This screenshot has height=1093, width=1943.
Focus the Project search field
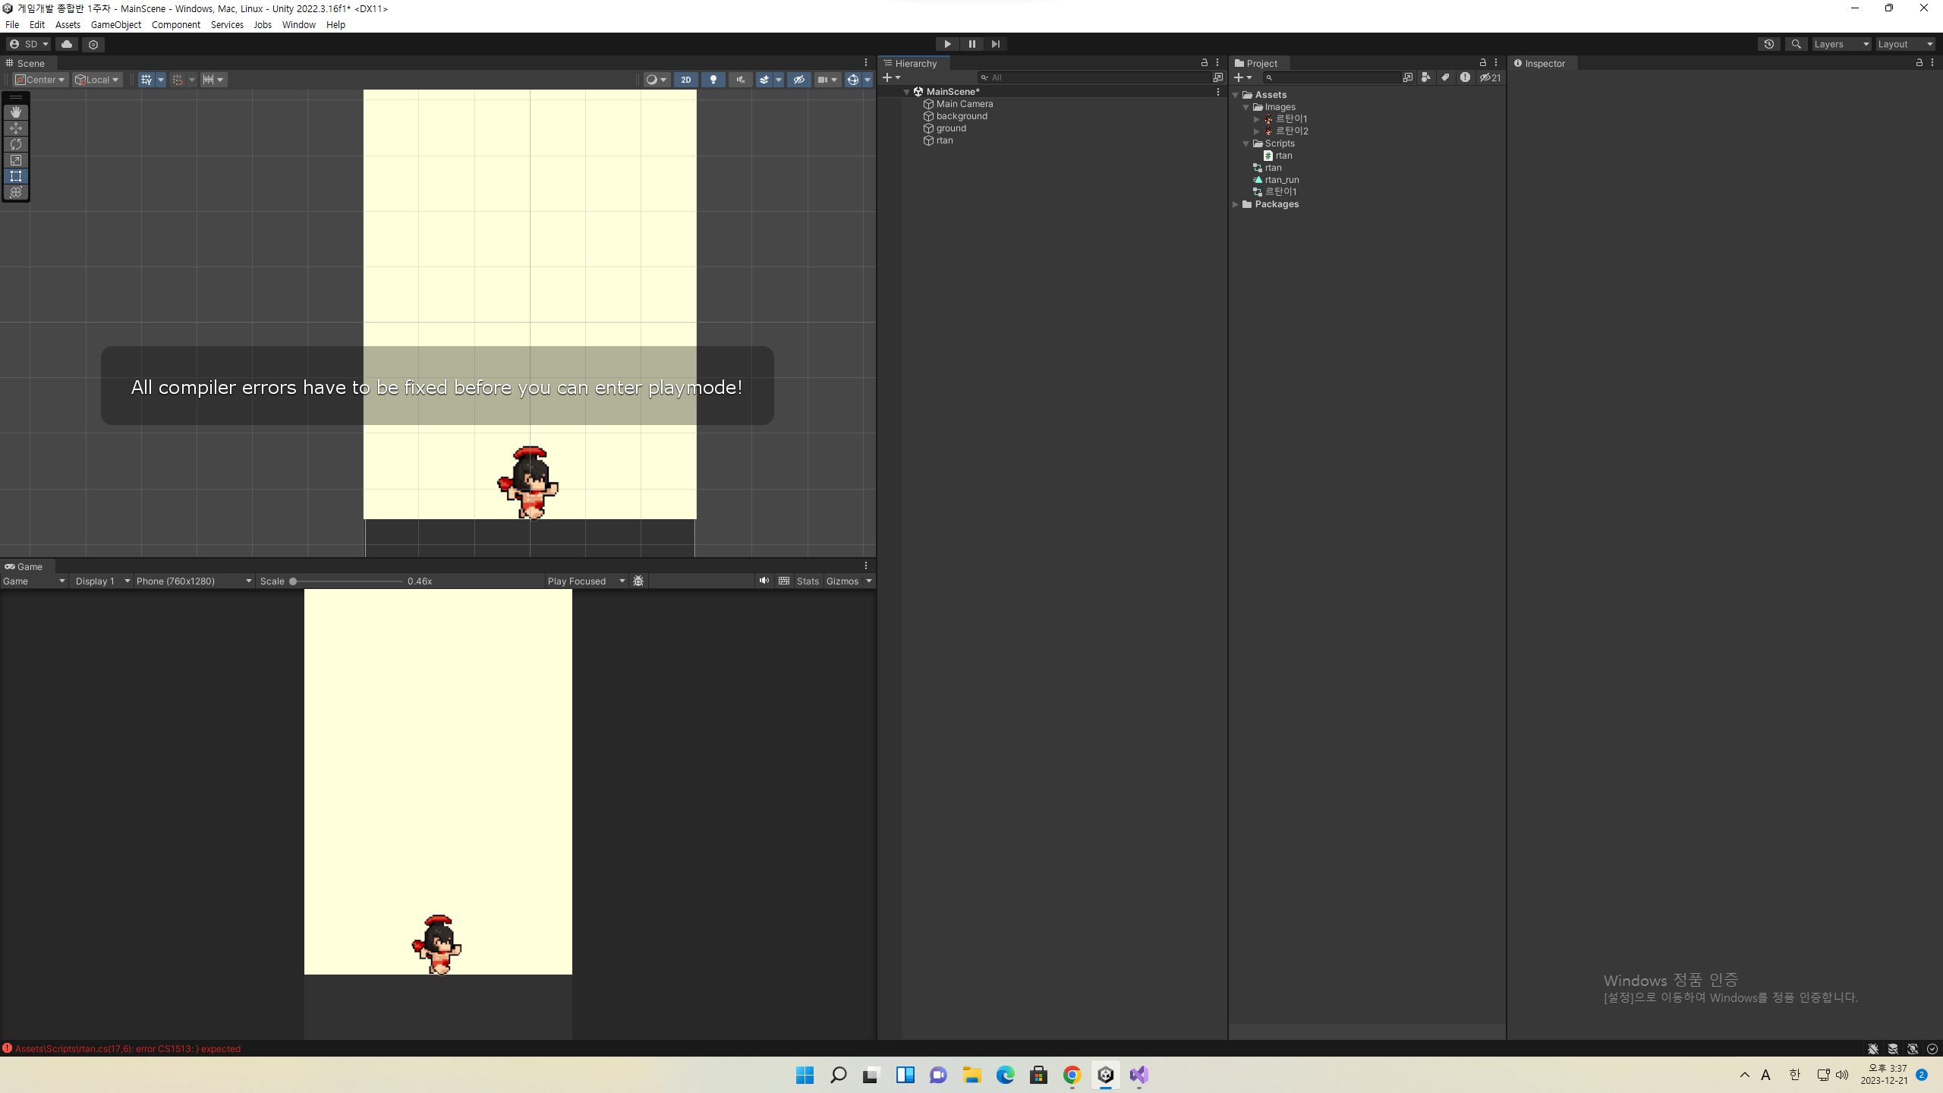[1332, 77]
